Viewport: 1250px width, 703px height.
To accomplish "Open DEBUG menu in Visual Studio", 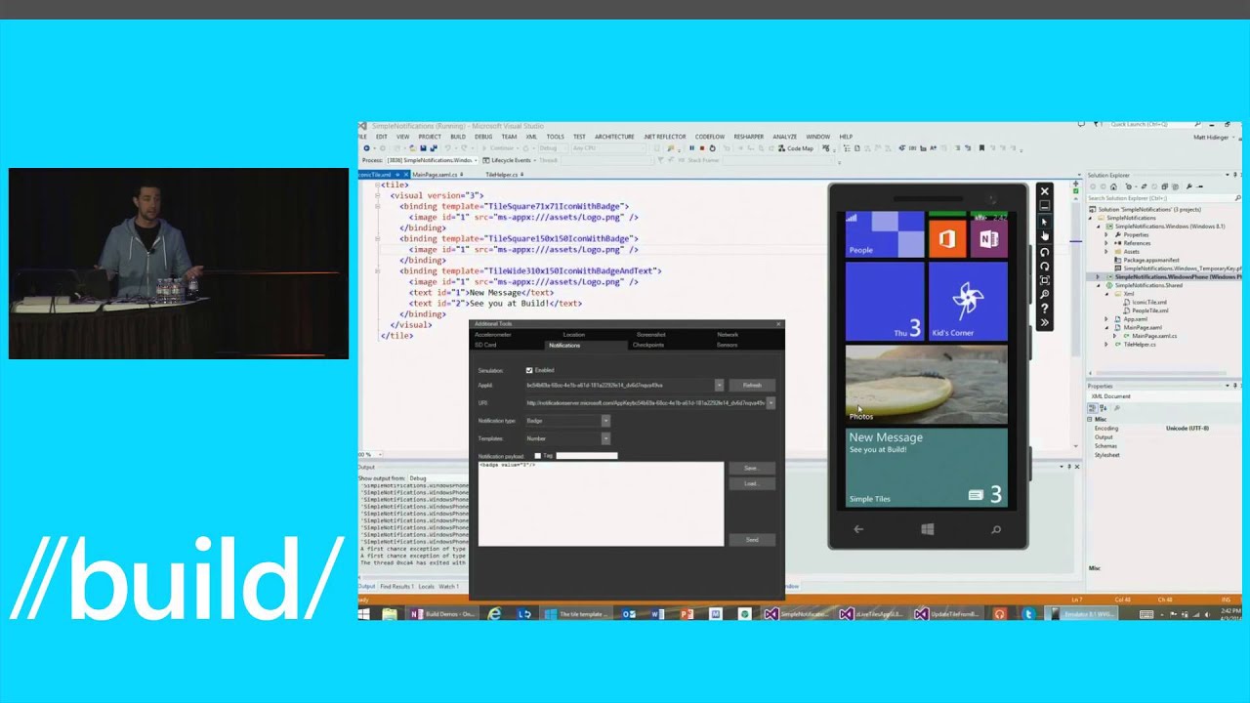I will [x=483, y=137].
